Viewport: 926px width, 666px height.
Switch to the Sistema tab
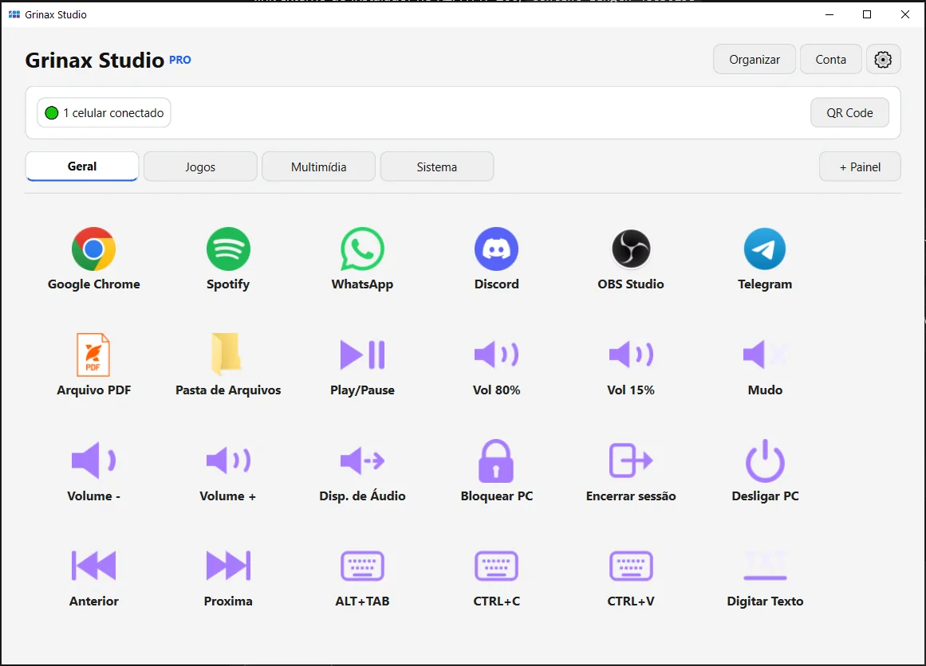coord(437,166)
